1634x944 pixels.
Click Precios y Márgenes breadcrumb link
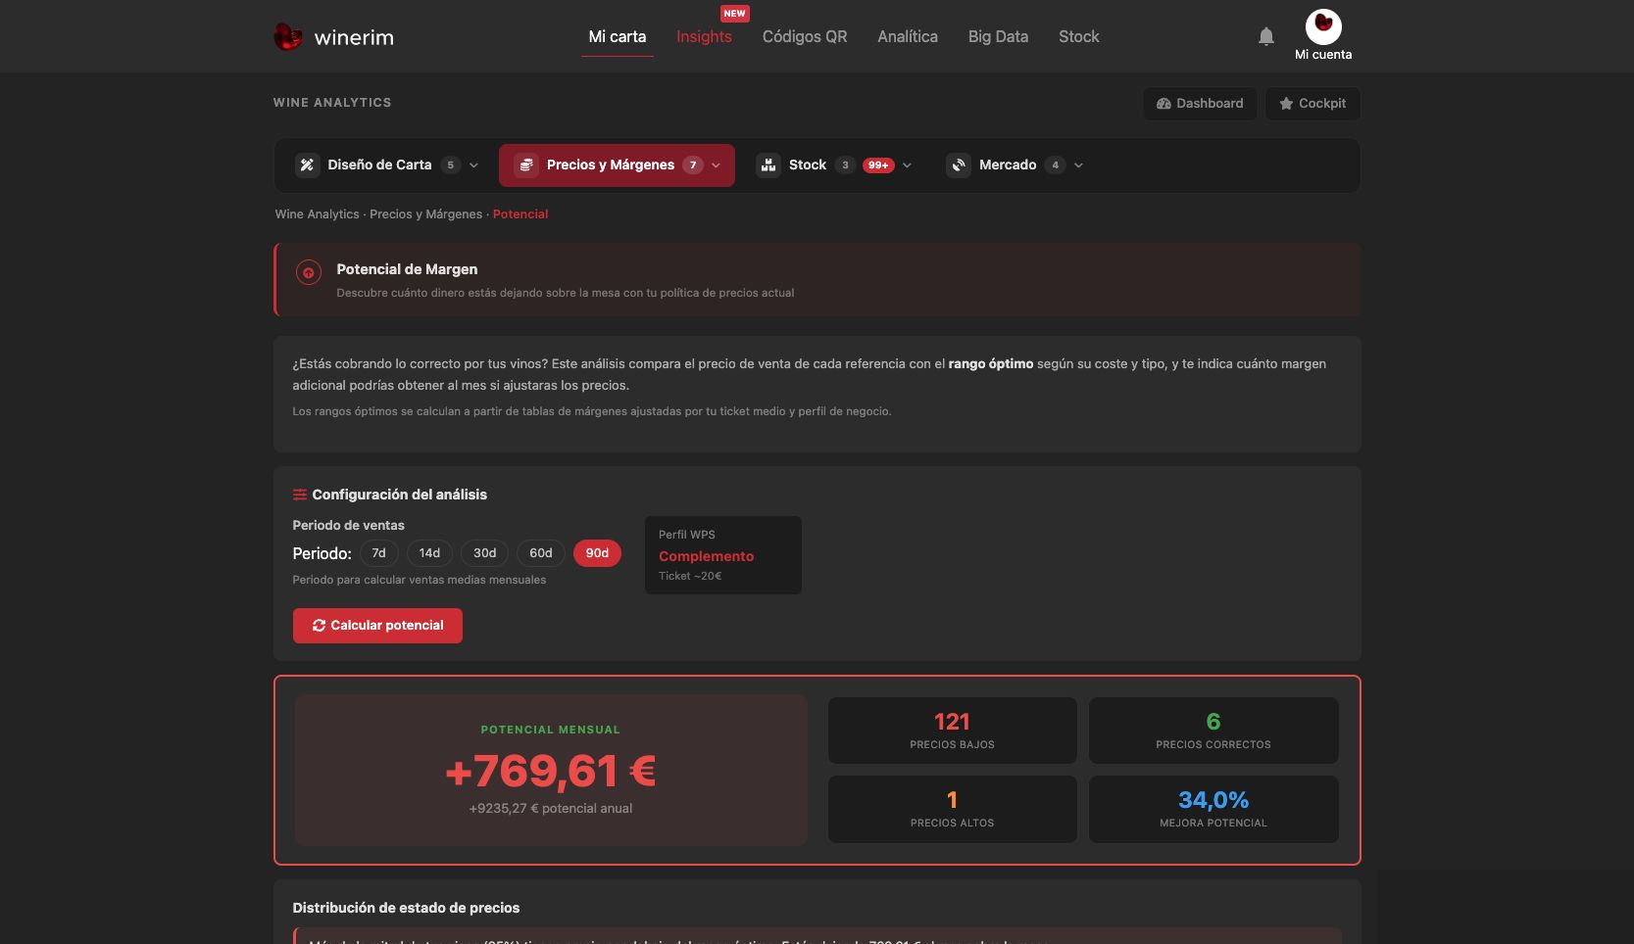point(425,214)
